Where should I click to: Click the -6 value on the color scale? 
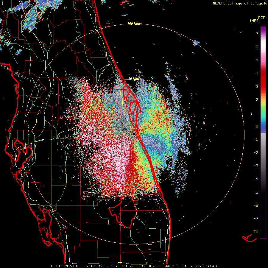tap(256, 205)
